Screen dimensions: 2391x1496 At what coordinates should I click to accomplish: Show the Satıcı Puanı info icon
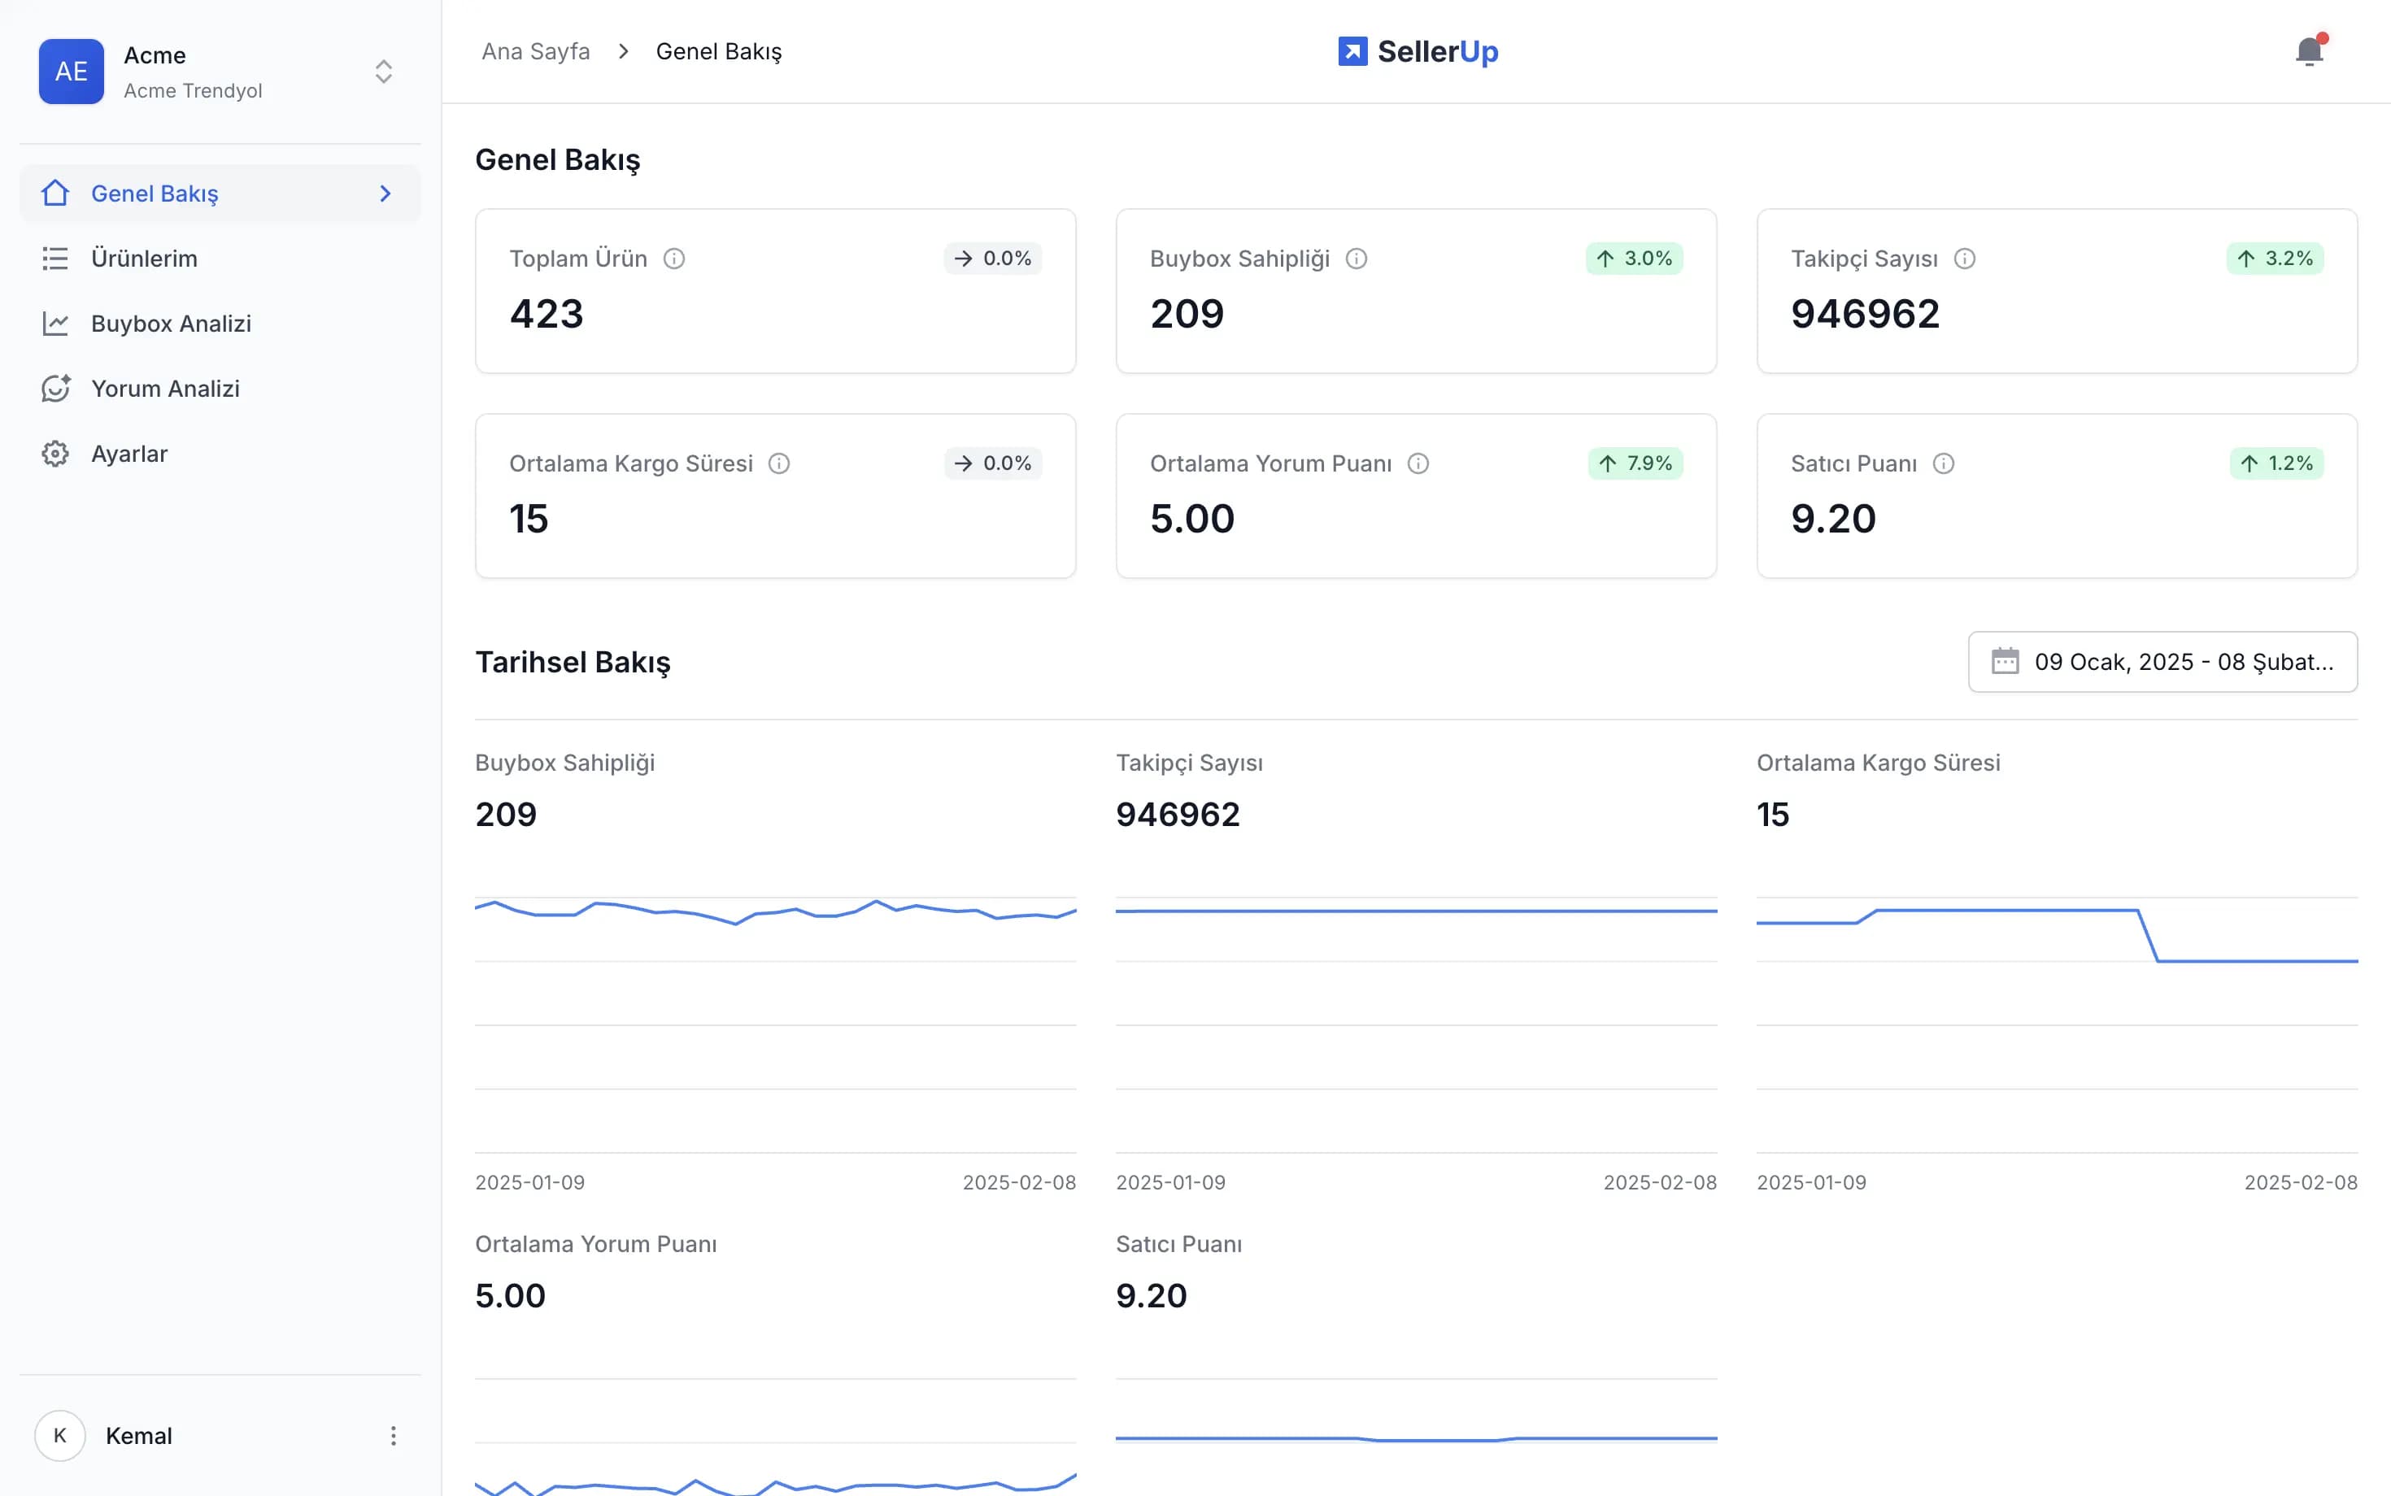pos(1943,463)
